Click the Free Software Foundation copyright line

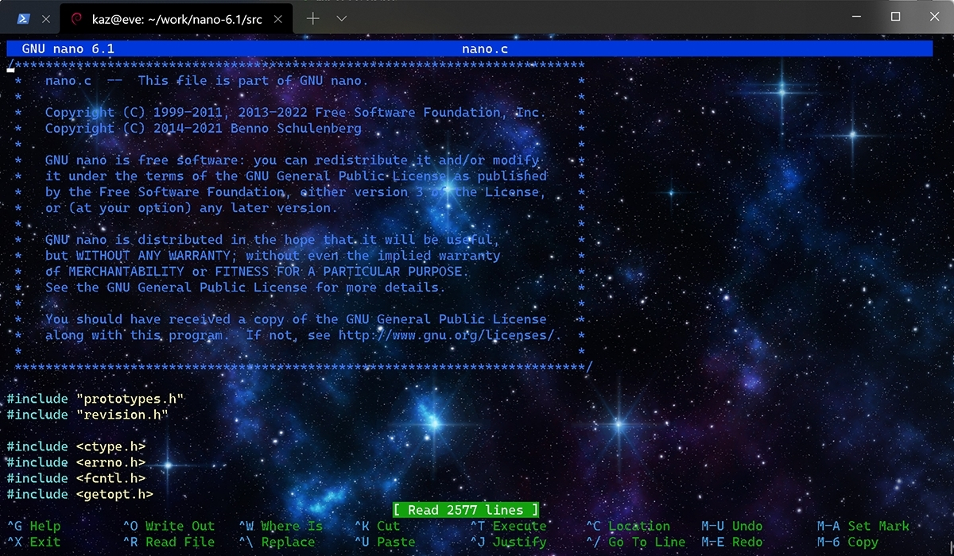point(296,113)
